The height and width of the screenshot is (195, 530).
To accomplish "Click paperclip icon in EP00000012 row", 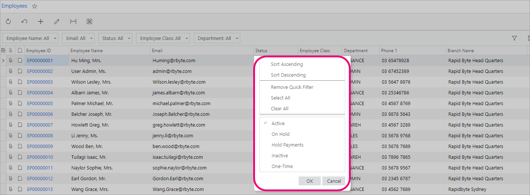I will [x=11, y=179].
